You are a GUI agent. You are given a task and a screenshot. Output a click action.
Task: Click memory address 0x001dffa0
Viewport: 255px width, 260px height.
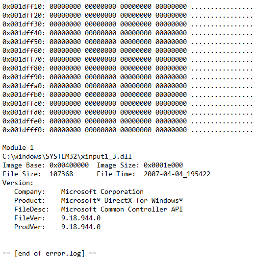[24, 86]
